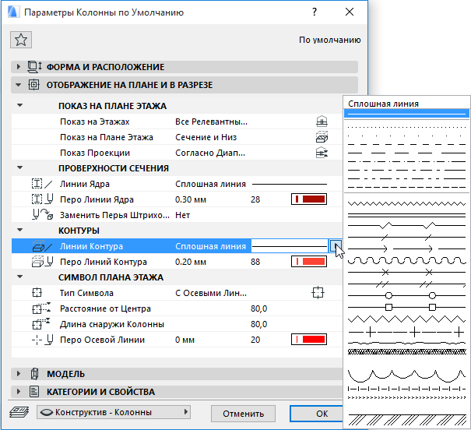Click the Floor Plan Display icon
Screen dimensions: 471x430
322,137
